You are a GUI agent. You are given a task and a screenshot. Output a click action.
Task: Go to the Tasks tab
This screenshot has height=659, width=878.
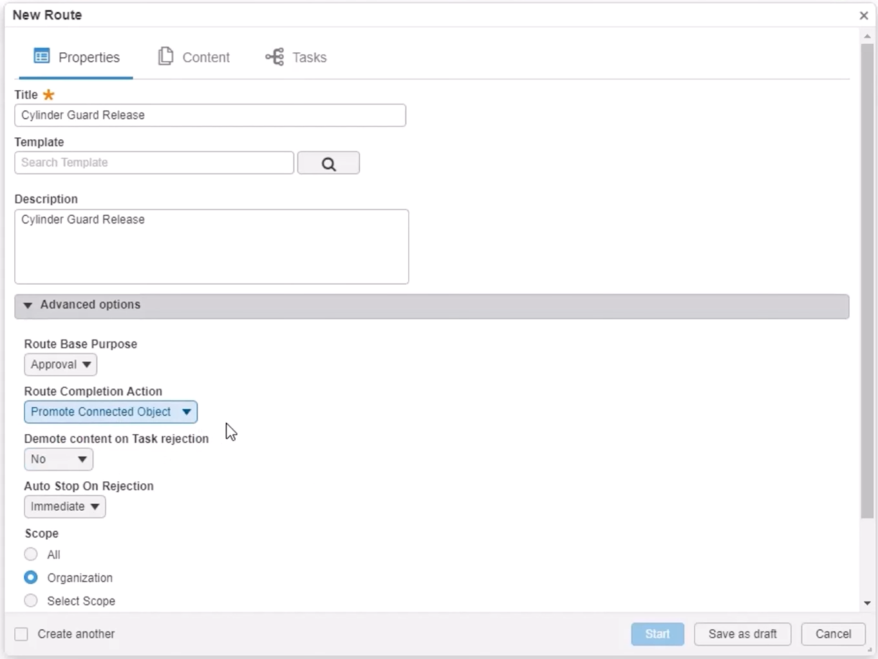pos(296,57)
